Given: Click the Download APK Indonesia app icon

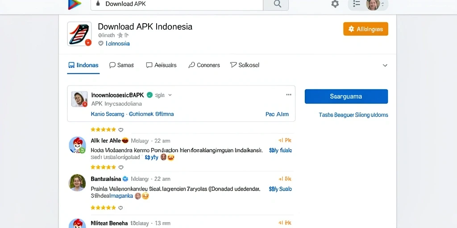Looking at the screenshot, I should click(79, 34).
